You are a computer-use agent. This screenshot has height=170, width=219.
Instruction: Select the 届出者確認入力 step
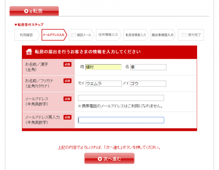(163, 35)
